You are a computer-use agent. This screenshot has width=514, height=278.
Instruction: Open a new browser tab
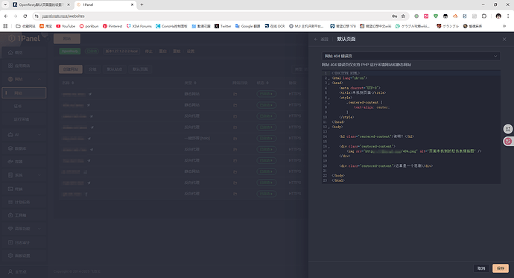[142, 4]
